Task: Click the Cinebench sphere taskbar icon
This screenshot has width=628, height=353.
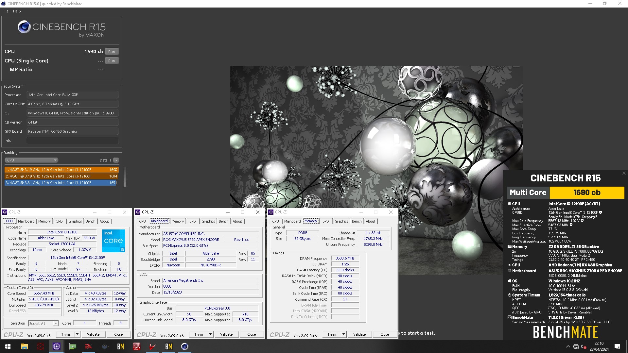Action: point(185,346)
